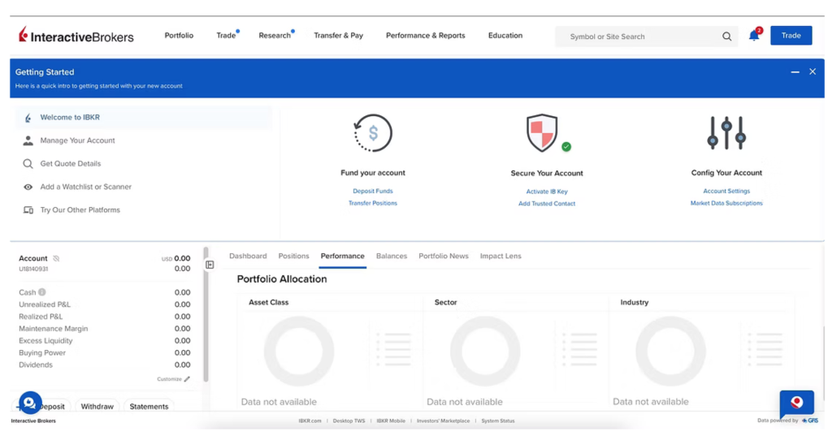Click the Desktop TWS footer link
837x440 pixels.
tap(349, 421)
